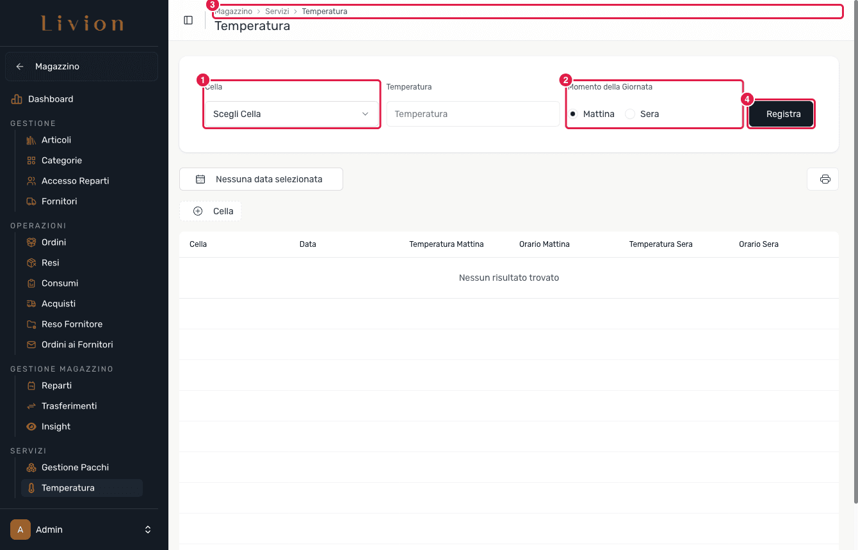Click the Temperatura Sera column header
The width and height of the screenshot is (858, 550).
pos(661,244)
